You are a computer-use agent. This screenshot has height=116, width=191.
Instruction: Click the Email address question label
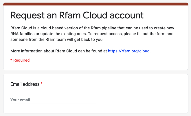(25, 84)
